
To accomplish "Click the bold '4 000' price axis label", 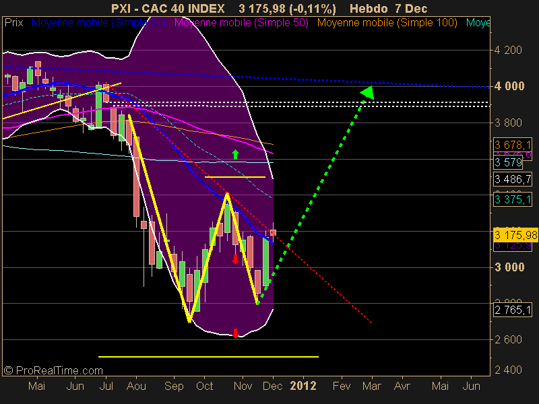I will tap(509, 86).
